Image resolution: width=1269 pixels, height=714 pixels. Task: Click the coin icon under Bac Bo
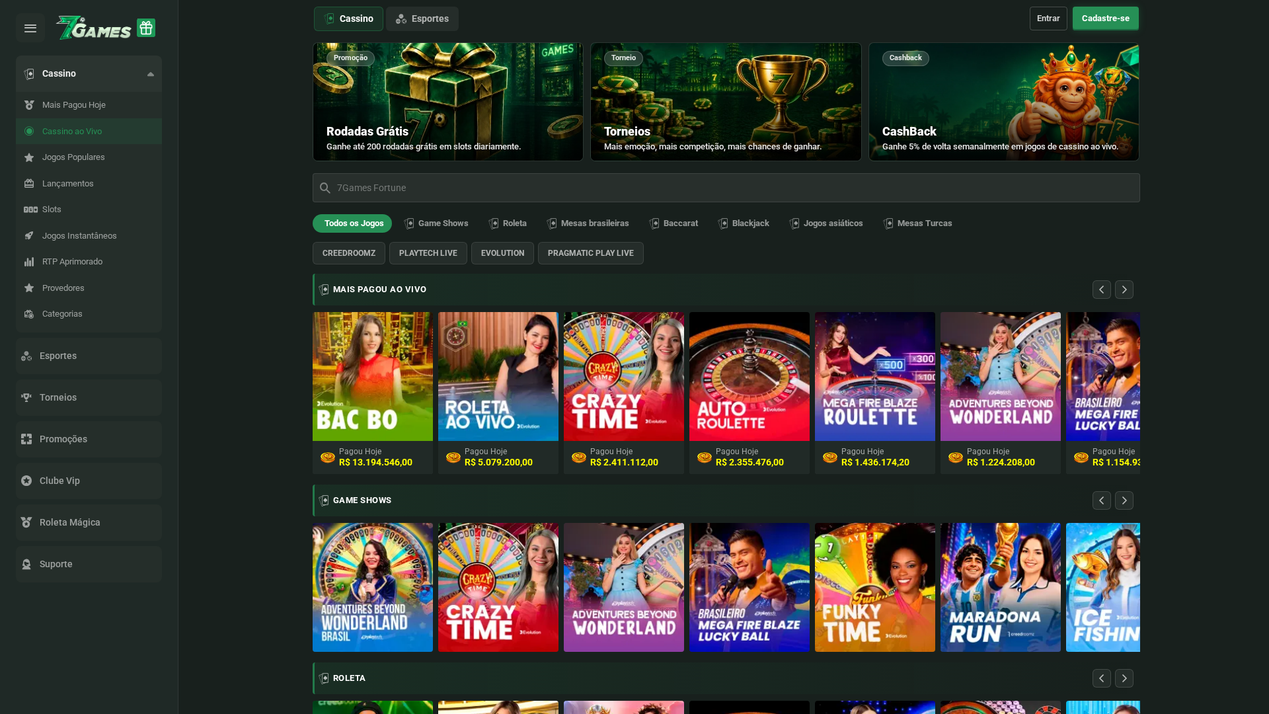point(328,457)
